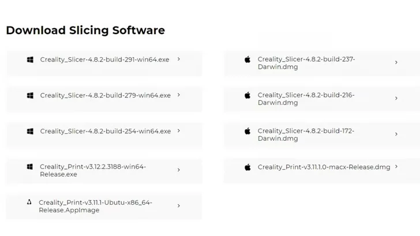
Task: Download Creality_Slicer-4.8.2-build-172-Darwin.dmg
Action: pos(306,134)
